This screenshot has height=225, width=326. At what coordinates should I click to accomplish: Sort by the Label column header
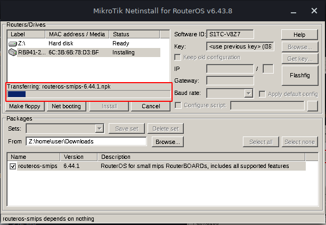coord(26,34)
